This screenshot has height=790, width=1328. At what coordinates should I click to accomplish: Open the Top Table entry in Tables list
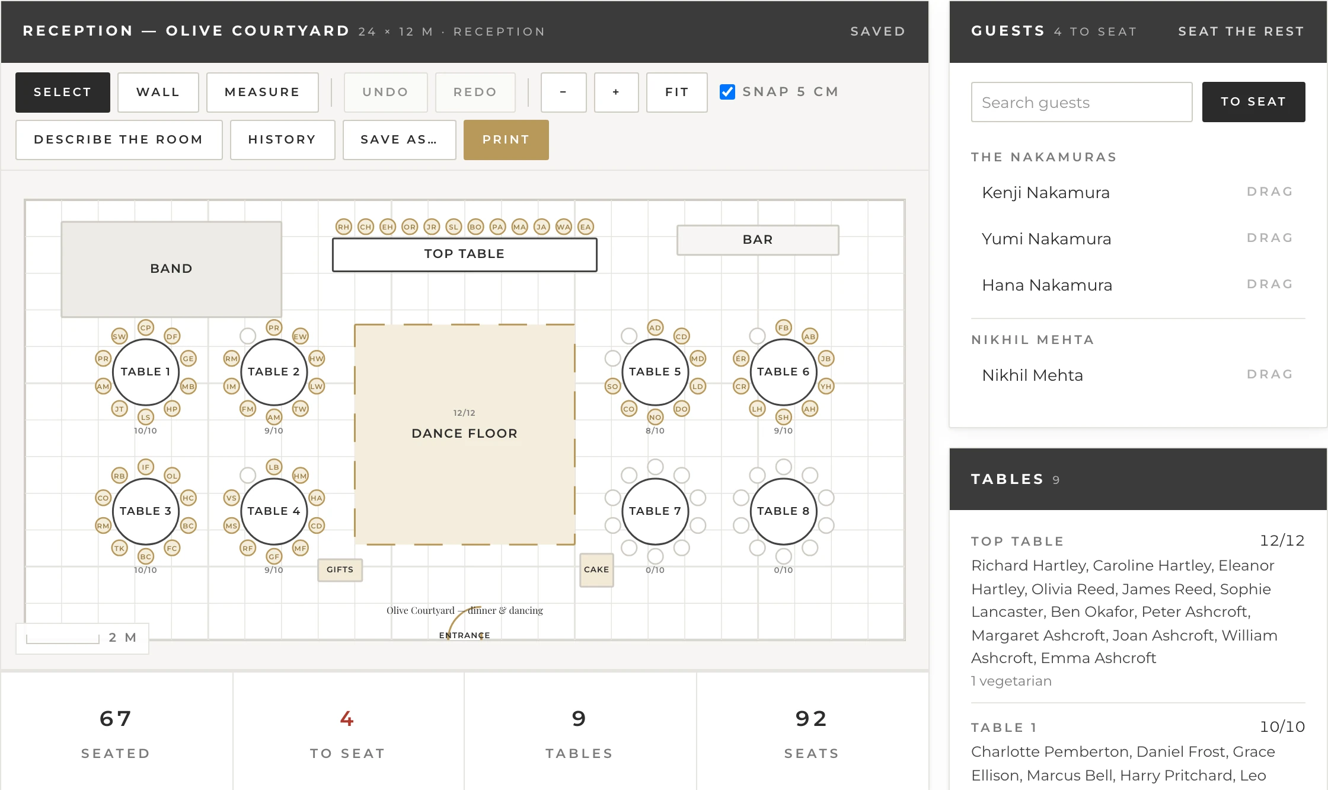[x=1138, y=611]
